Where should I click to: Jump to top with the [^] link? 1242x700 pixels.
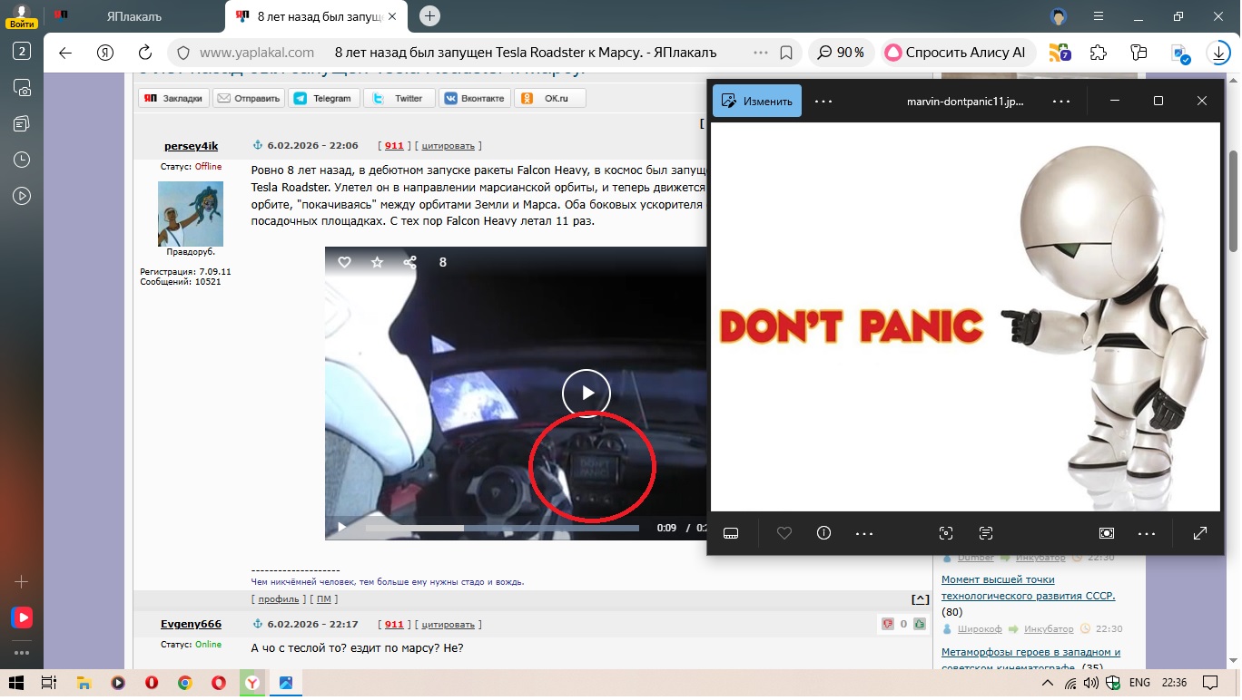click(x=920, y=598)
